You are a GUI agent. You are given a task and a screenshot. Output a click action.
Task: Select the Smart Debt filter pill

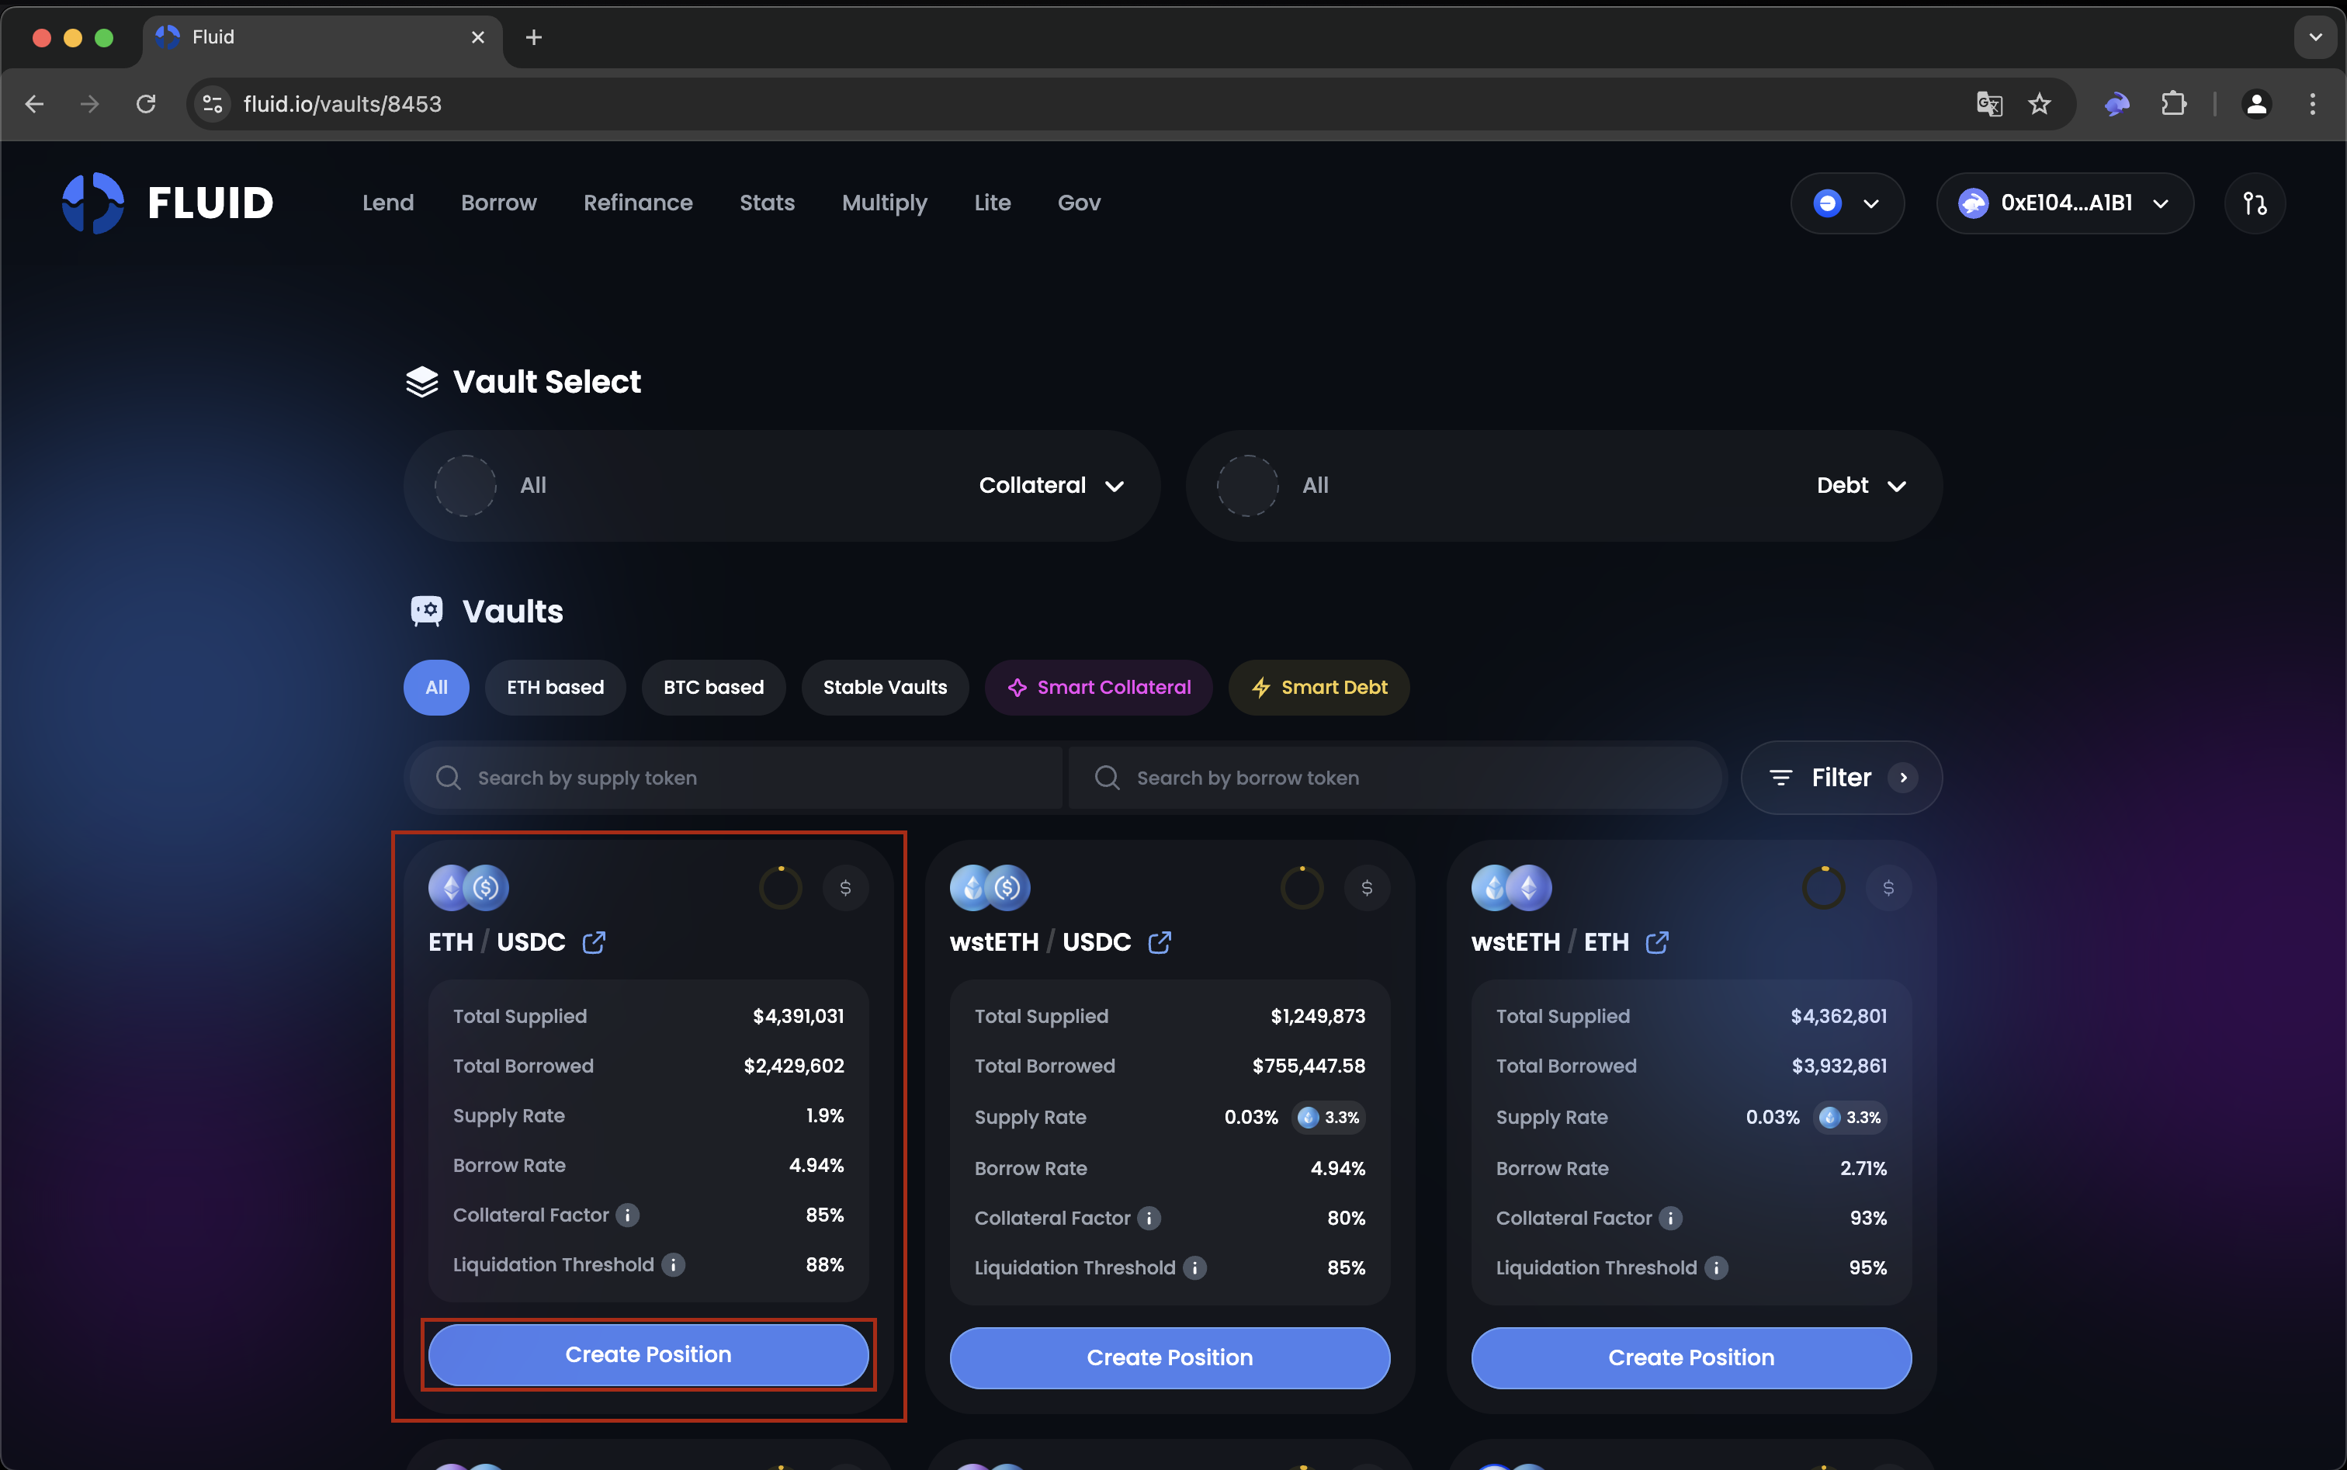(x=1319, y=688)
